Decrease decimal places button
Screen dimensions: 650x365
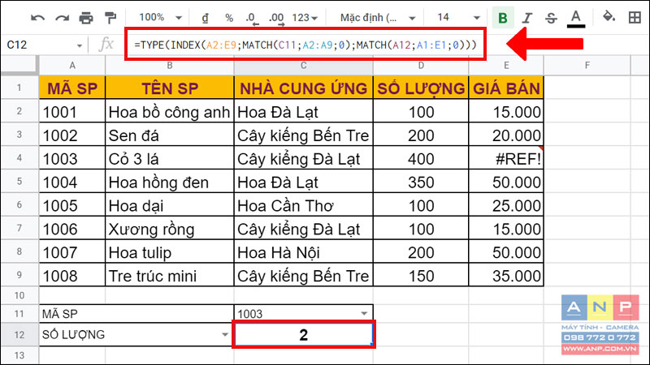tap(251, 18)
